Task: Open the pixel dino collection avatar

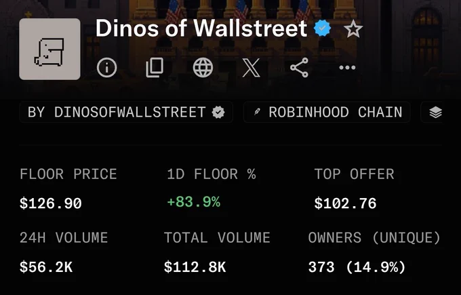Action: (49, 49)
